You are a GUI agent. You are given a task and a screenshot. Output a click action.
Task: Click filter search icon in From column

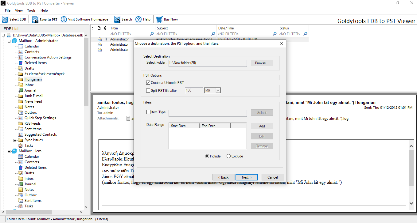(x=152, y=34)
